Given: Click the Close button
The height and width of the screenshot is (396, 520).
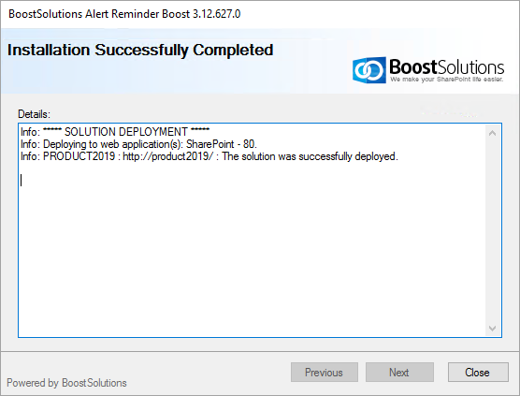Looking at the screenshot, I should point(478,372).
